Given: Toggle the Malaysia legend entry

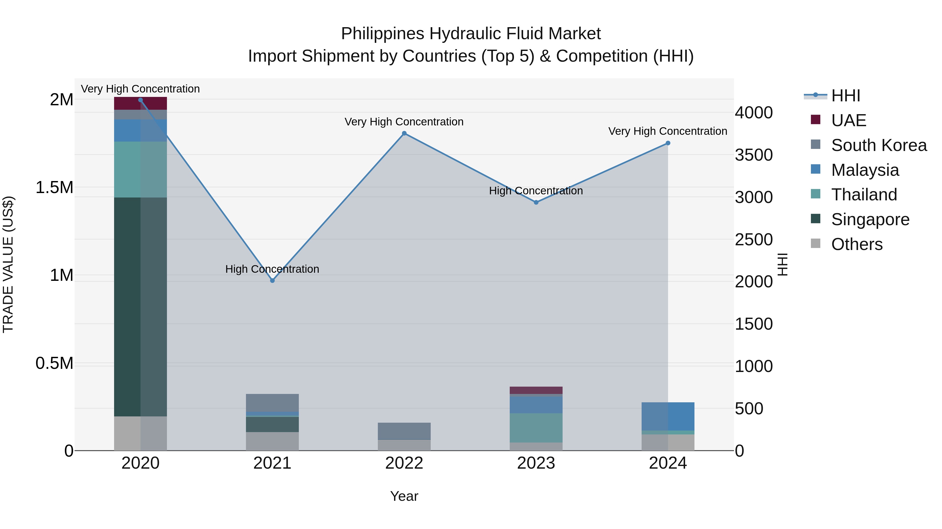Looking at the screenshot, I should point(855,170).
